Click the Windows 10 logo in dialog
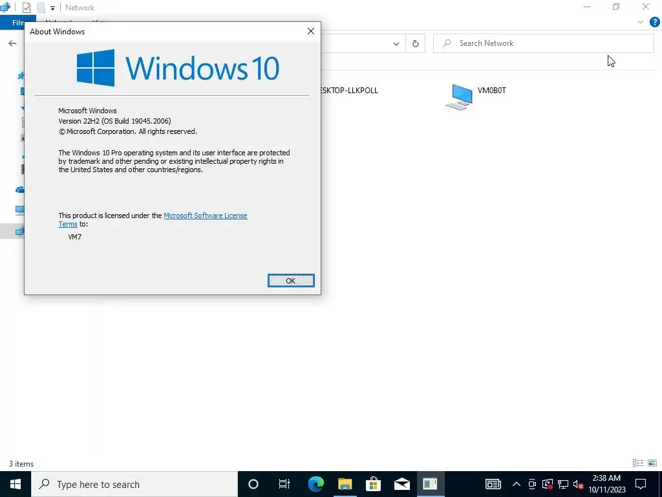Screen dimensions: 662x497 [178, 67]
